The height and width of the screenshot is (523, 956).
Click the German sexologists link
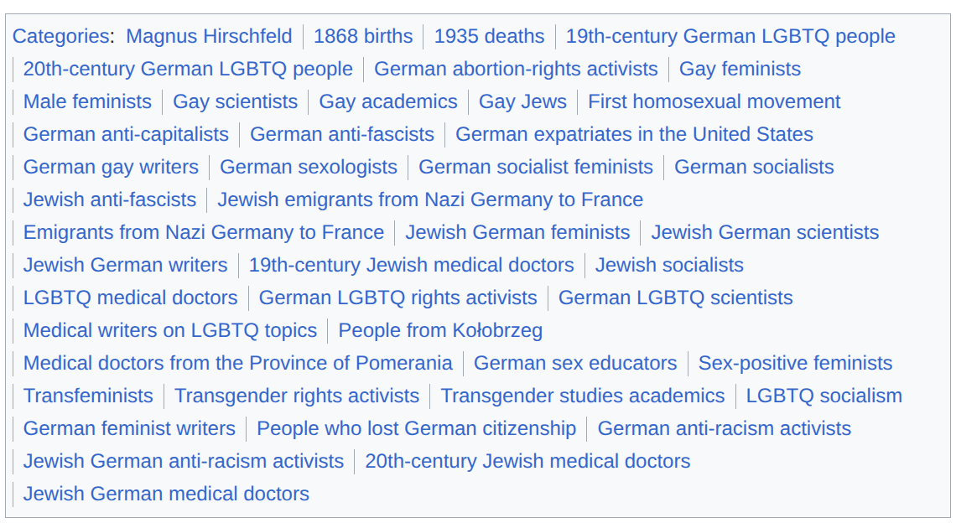click(x=309, y=167)
